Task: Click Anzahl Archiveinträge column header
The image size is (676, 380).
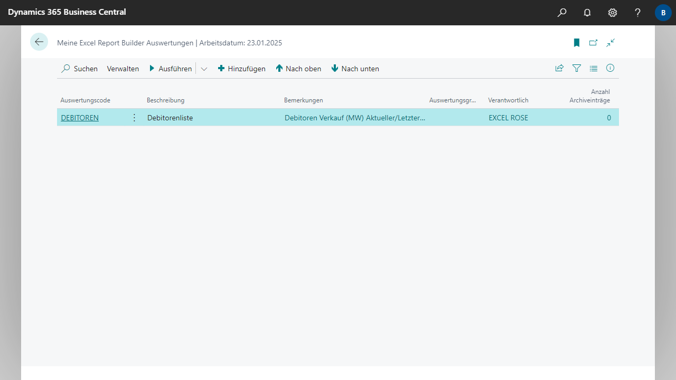Action: coord(589,96)
